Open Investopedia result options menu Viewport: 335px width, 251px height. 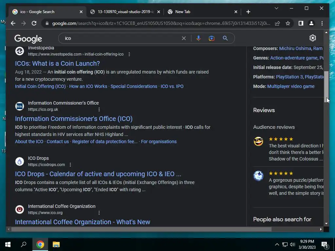pyautogui.click(x=129, y=54)
